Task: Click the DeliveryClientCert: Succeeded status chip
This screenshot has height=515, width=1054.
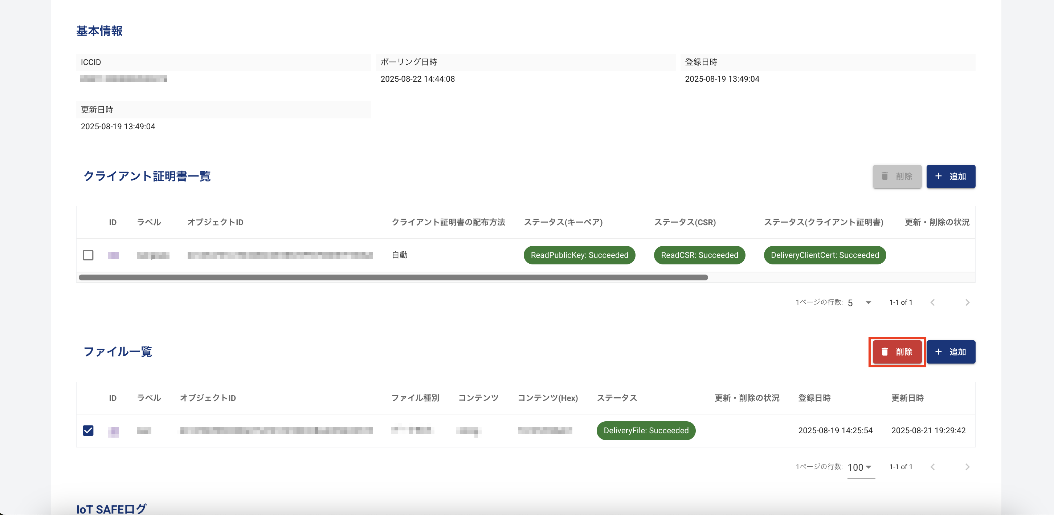Action: (x=825, y=255)
